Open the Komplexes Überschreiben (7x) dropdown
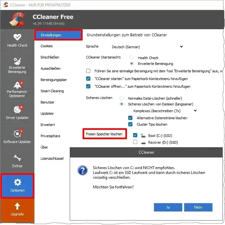This screenshot has width=225, height=225. [165, 111]
